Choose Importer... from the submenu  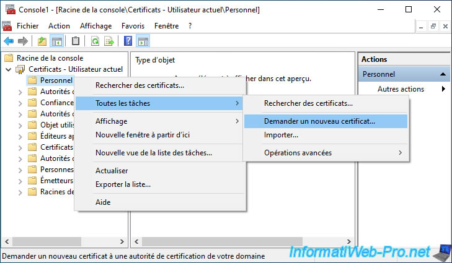281,135
